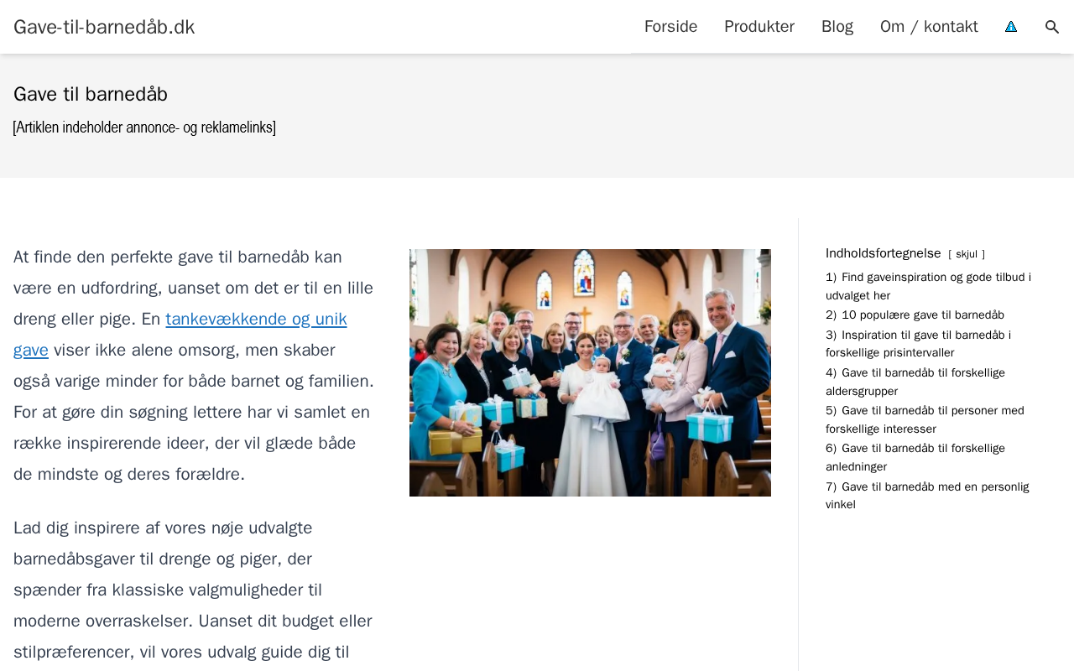
Task: Open Om / kontakt page
Action: click(x=929, y=27)
